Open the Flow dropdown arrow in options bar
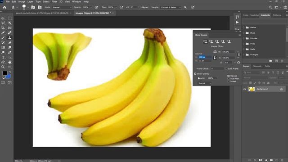The width and height of the screenshot is (288, 162). pos(116,7)
